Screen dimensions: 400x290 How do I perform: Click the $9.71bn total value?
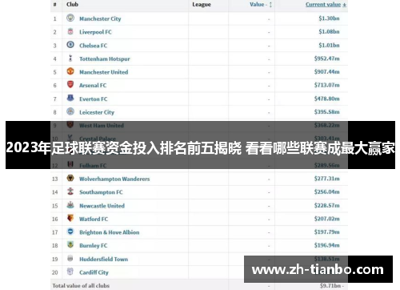coord(332,286)
